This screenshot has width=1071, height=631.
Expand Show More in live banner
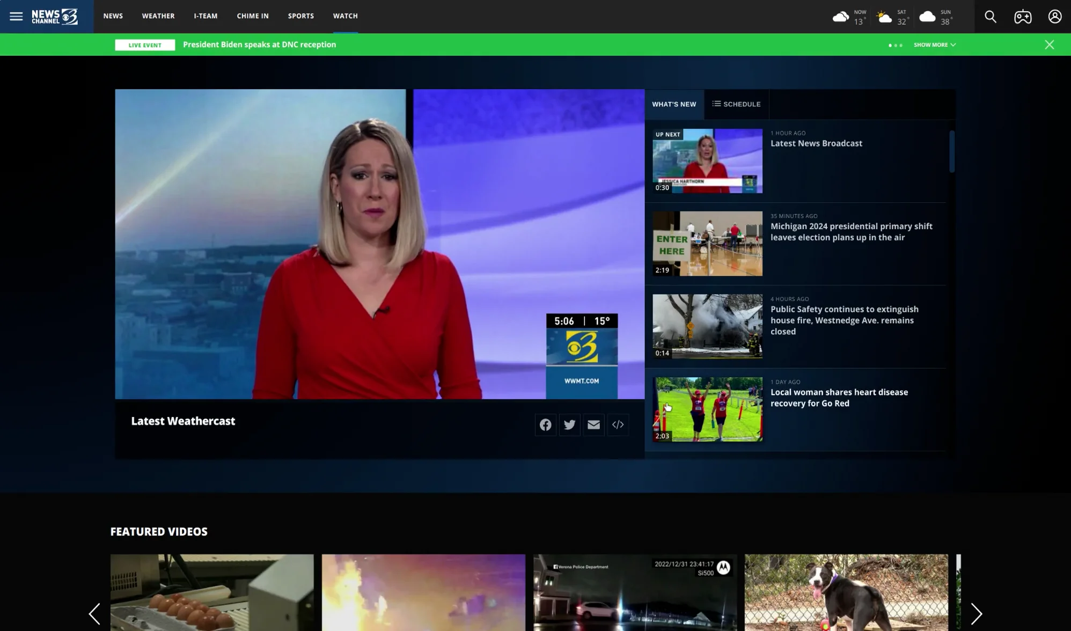click(x=934, y=45)
